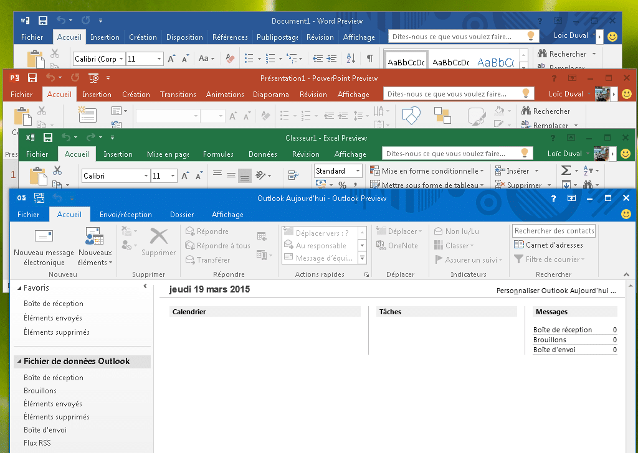Switch to the Transitions tab in PowerPoint

coord(178,94)
